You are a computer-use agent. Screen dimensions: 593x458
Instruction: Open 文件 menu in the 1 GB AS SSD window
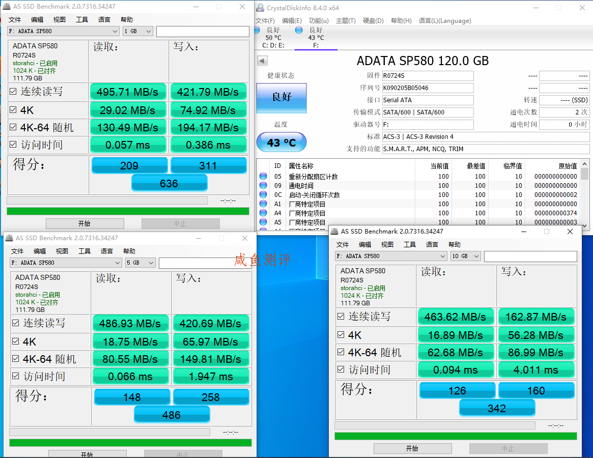15,20
